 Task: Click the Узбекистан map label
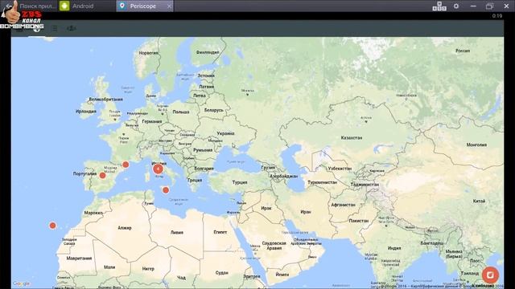[340, 169]
